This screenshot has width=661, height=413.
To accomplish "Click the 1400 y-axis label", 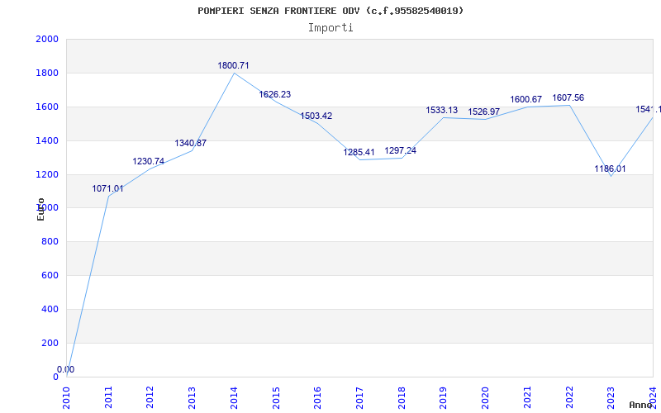I will click(47, 140).
